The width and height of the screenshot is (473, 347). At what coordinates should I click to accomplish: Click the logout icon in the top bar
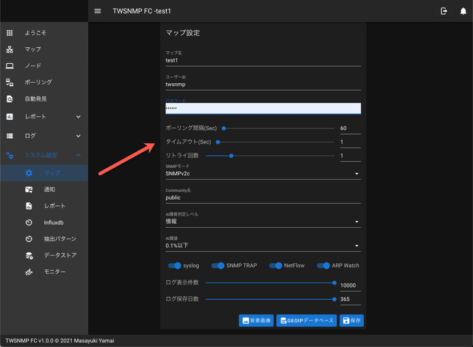click(443, 11)
